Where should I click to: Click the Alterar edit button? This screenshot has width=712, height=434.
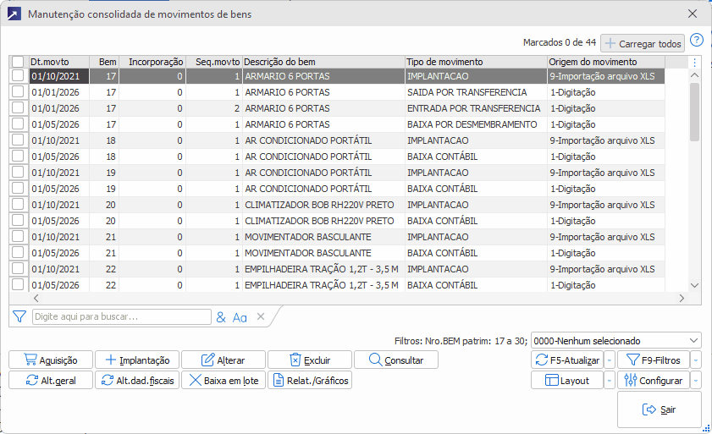coord(224,360)
